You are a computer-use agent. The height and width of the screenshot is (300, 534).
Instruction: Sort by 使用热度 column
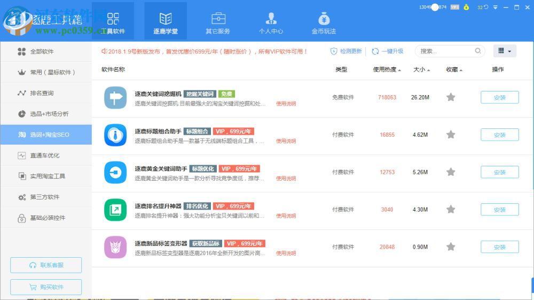click(387, 70)
